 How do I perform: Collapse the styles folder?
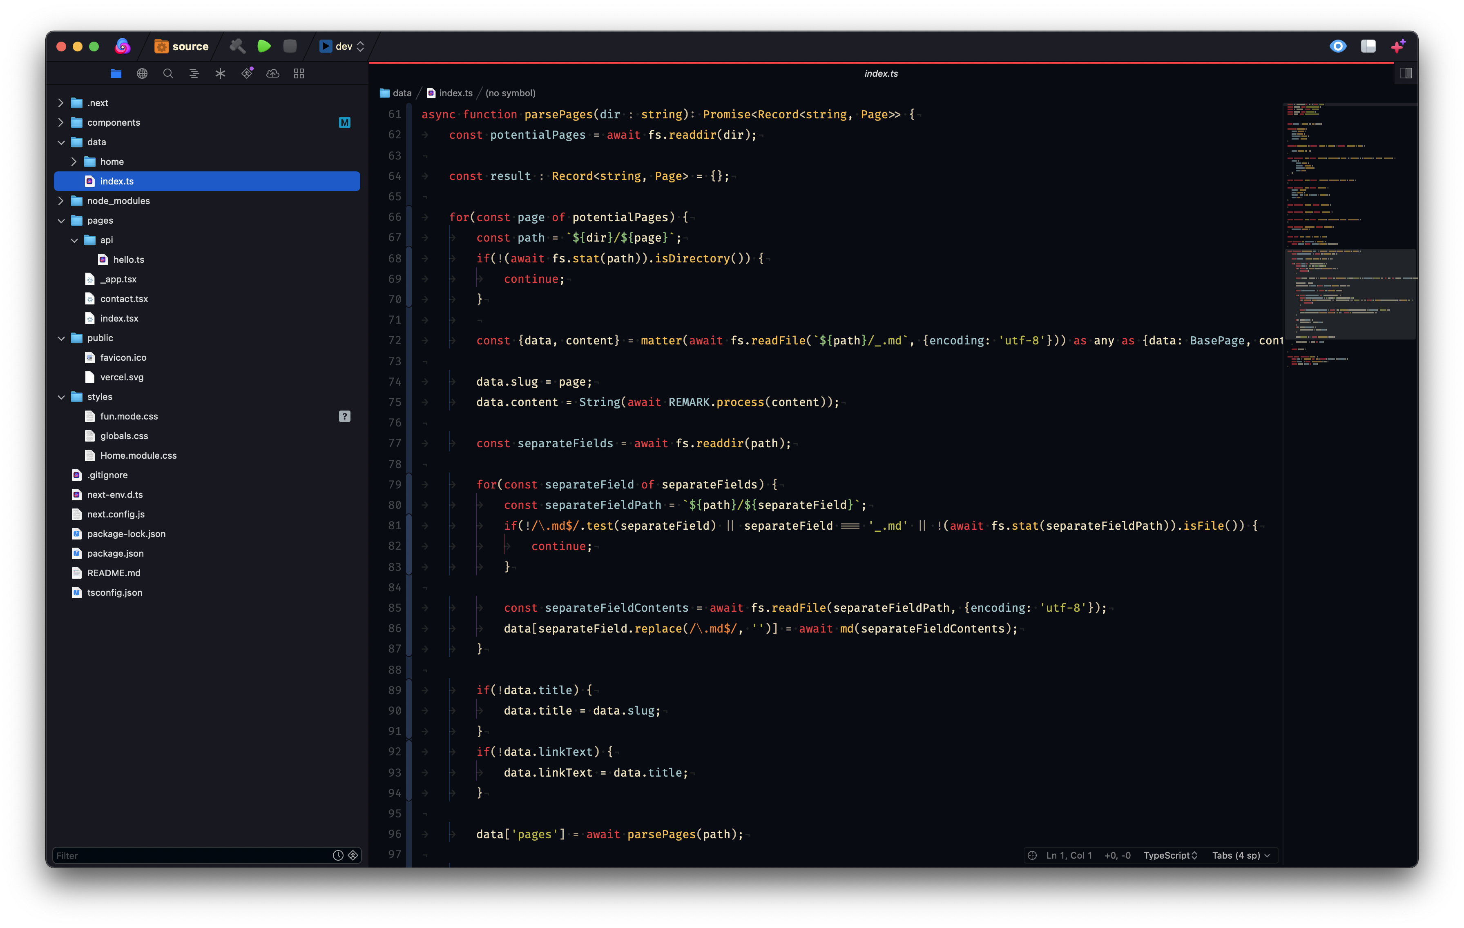[x=61, y=397]
